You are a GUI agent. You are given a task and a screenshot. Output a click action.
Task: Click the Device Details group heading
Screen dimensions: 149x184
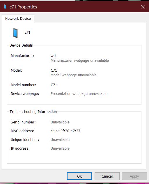tap(21, 45)
